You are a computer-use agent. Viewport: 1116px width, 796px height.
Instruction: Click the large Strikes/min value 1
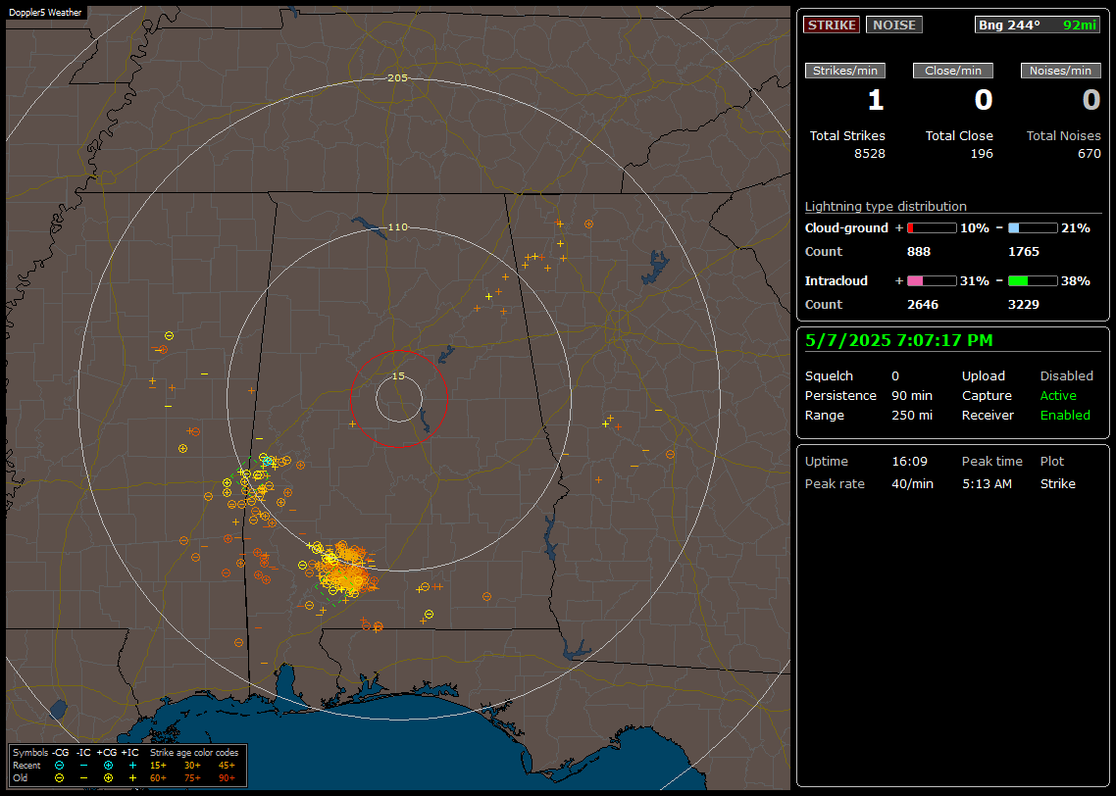tap(876, 100)
